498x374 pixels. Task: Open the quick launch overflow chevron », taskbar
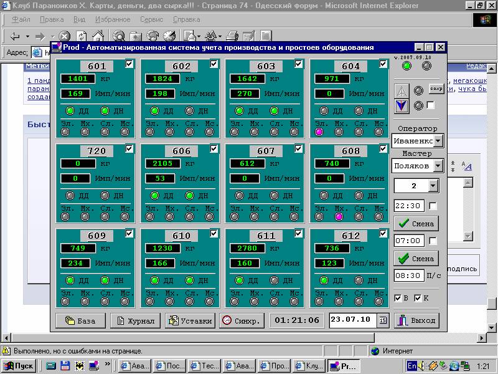(x=107, y=364)
